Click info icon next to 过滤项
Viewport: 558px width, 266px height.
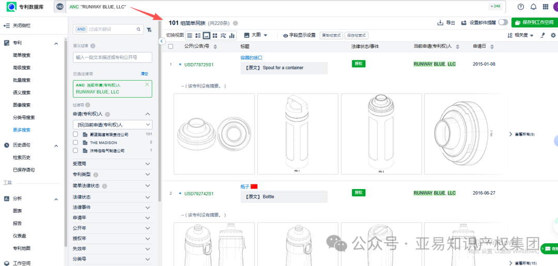(x=87, y=105)
